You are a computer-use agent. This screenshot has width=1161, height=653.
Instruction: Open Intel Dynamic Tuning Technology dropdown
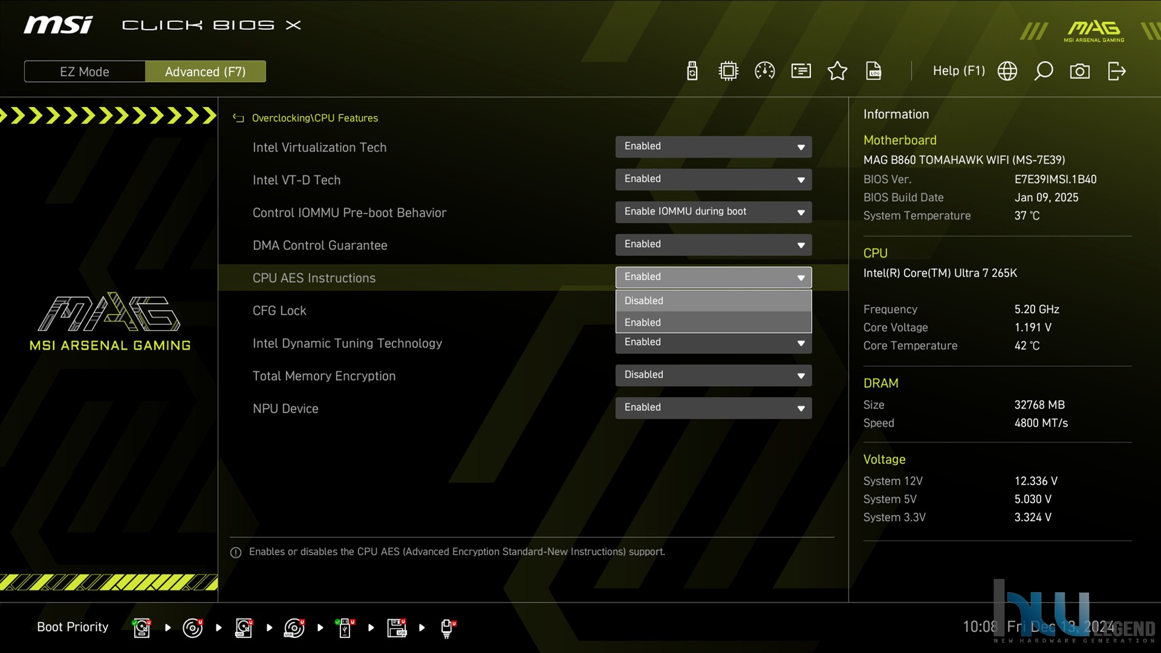click(713, 343)
